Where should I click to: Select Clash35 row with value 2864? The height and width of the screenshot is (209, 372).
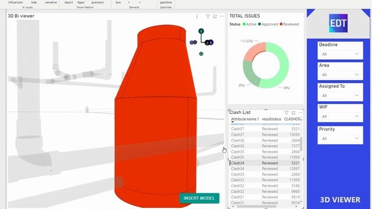tap(265, 152)
